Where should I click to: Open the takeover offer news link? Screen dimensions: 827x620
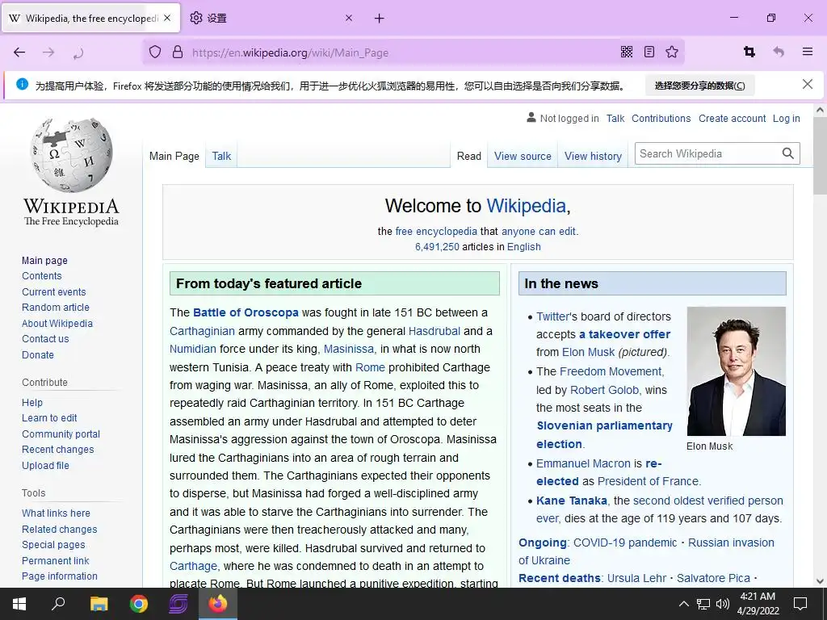click(624, 334)
